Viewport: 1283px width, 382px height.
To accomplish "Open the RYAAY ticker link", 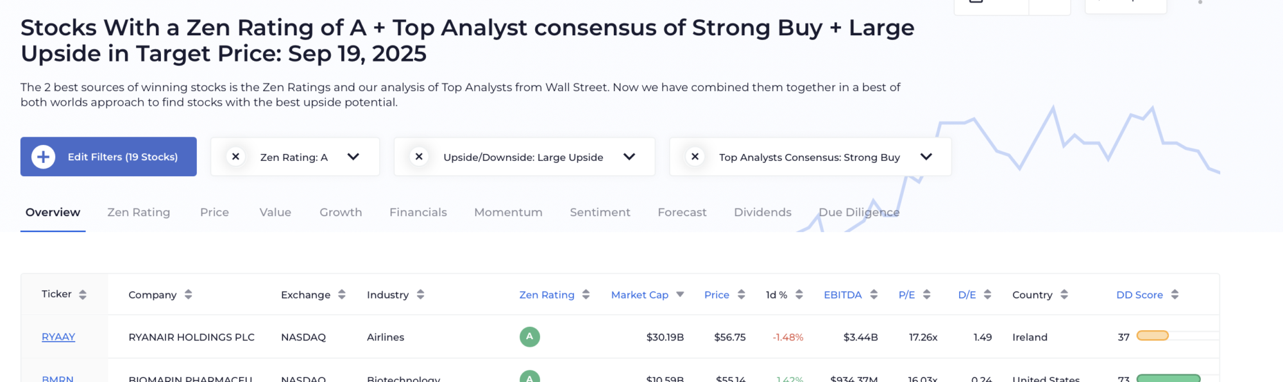I will [x=58, y=337].
